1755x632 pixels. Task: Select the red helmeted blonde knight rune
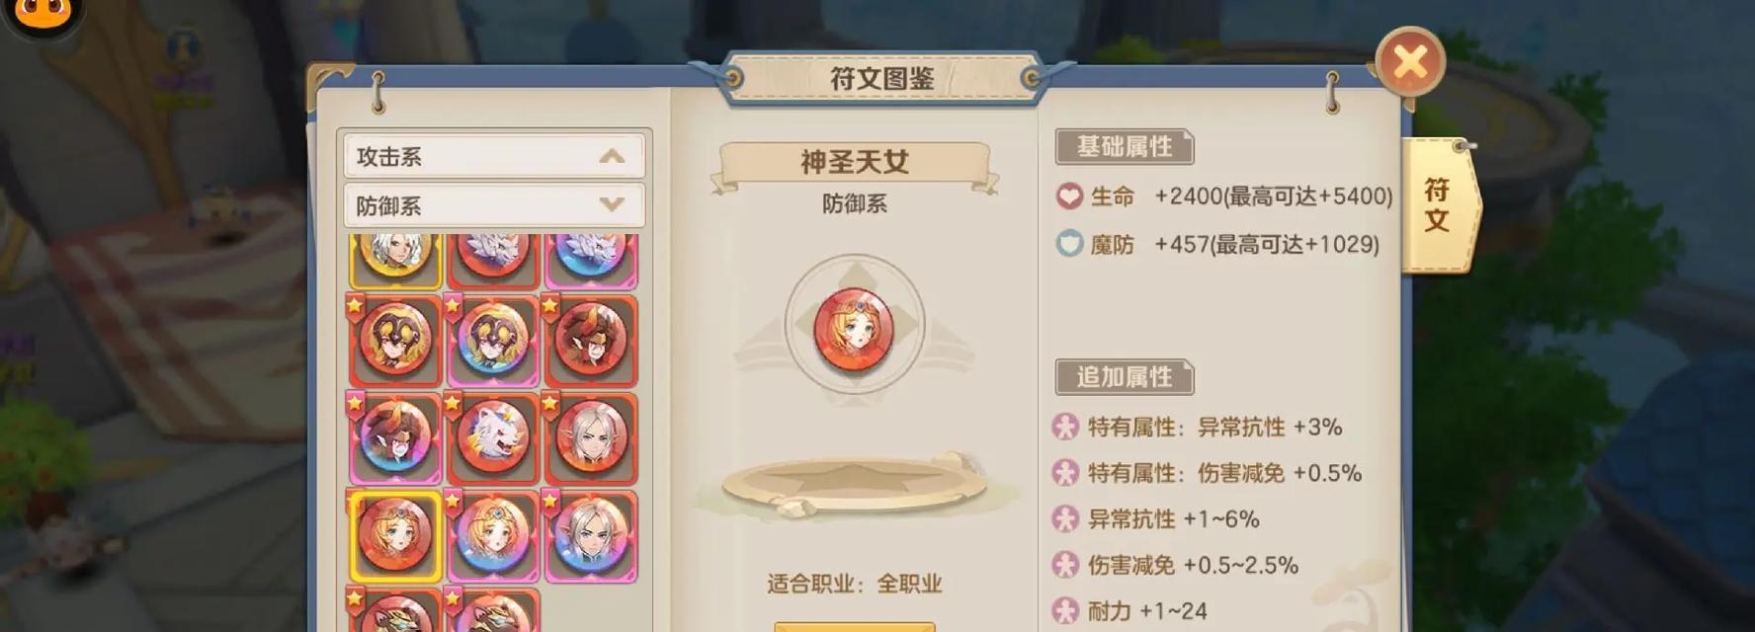[395, 340]
